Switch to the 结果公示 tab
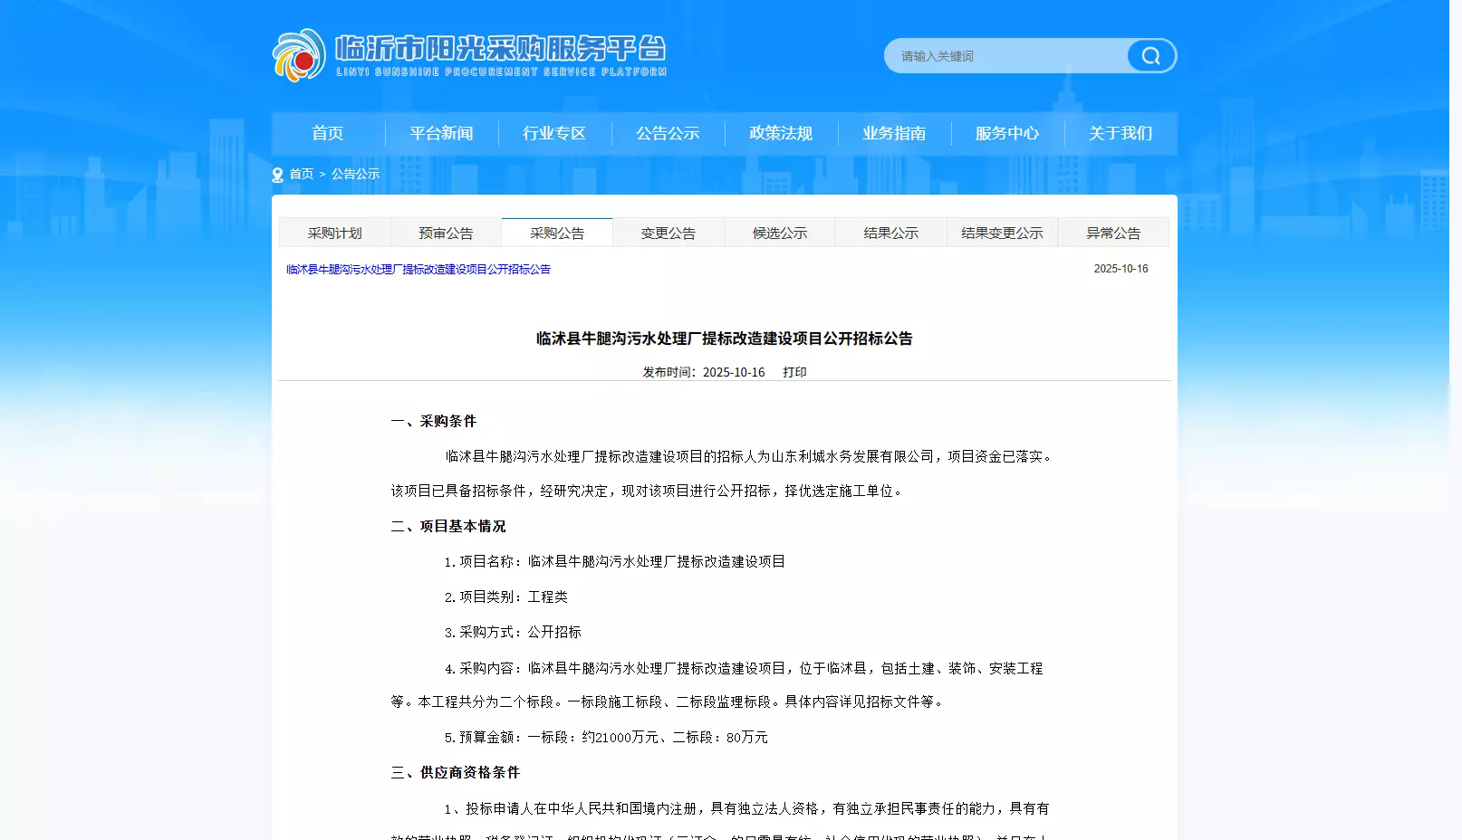The image size is (1462, 840). [x=891, y=232]
